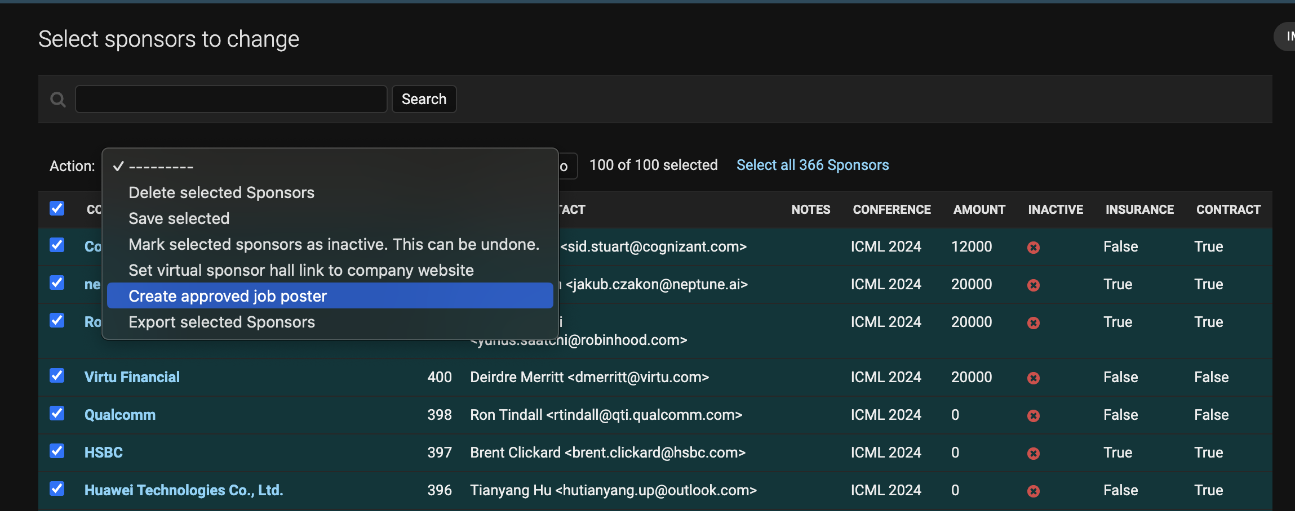Open the Virtu Financial sponsor link

132,377
